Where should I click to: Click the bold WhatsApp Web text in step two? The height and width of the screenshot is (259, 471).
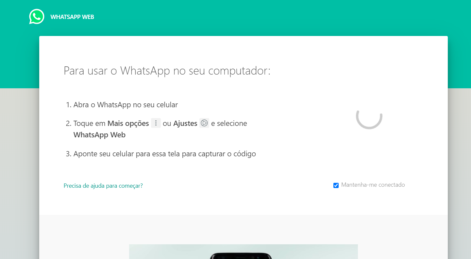coord(99,135)
